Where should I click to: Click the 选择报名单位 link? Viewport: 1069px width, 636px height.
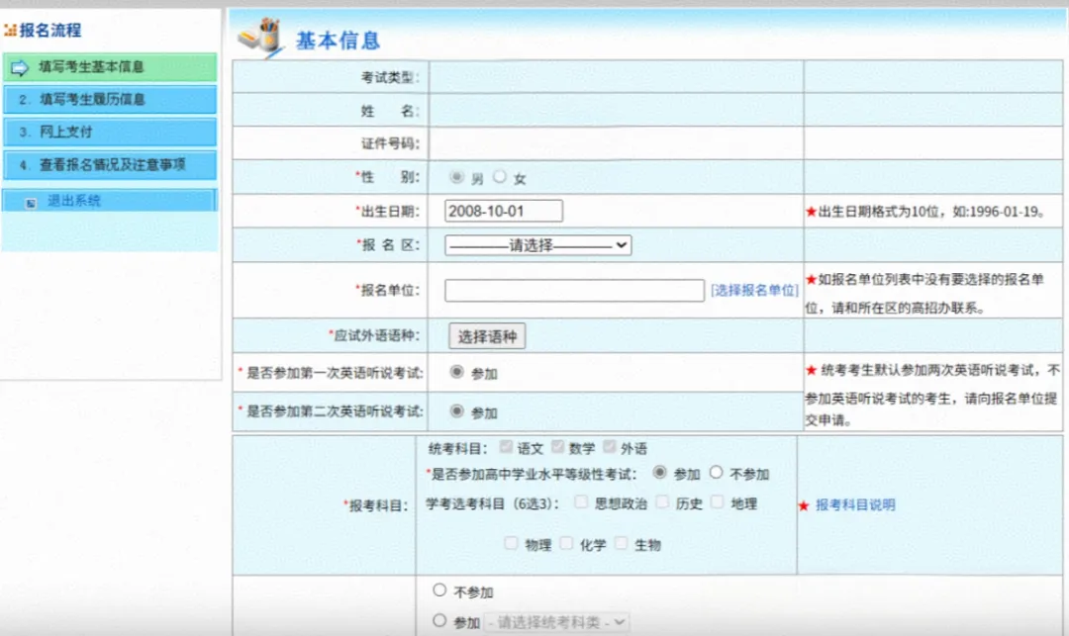[754, 290]
